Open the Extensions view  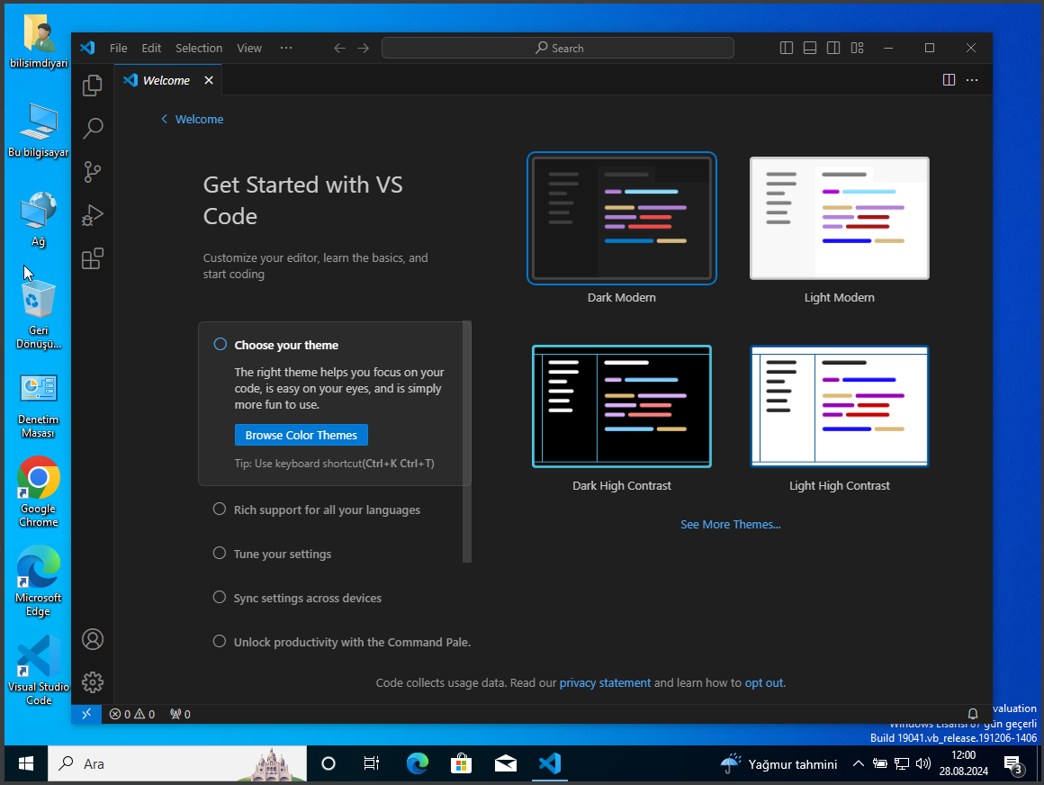pyautogui.click(x=93, y=258)
